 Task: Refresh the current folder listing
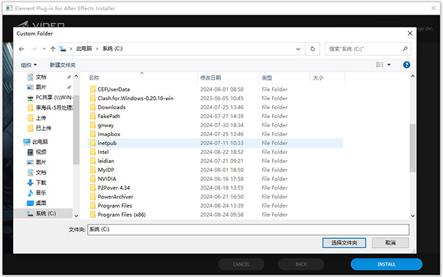312,49
